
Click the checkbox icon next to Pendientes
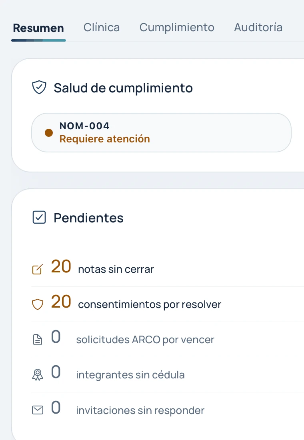point(39,218)
